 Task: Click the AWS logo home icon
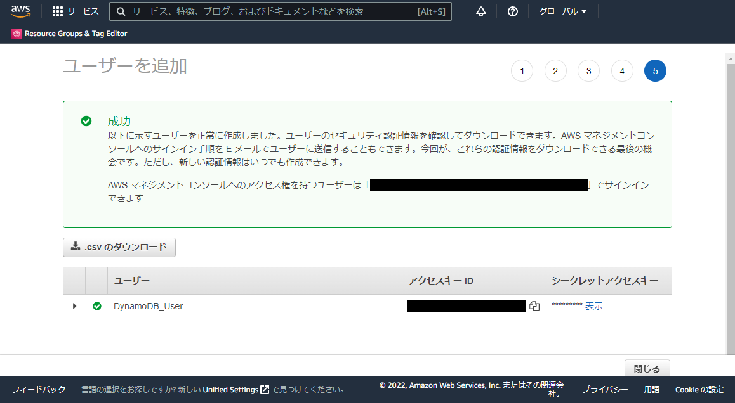click(x=20, y=11)
